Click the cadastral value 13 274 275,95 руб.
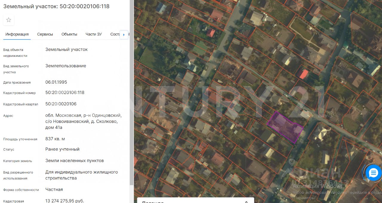The image size is (382, 203). [x=65, y=201]
